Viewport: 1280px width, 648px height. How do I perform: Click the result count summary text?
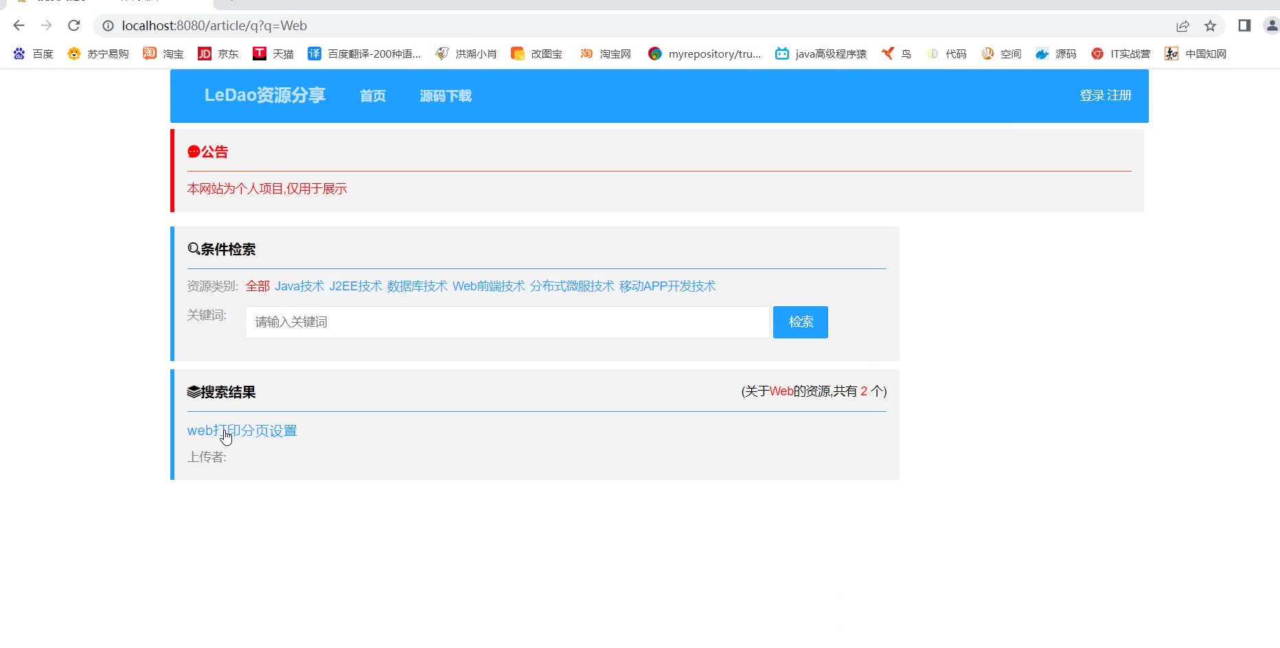[x=814, y=391]
